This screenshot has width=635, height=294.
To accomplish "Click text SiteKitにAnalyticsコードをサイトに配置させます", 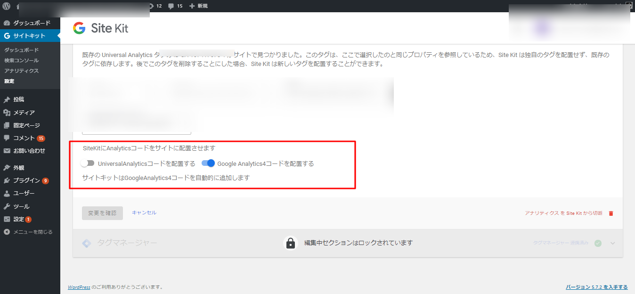I will (x=149, y=148).
